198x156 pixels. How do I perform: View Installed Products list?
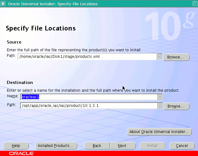pos(56,146)
